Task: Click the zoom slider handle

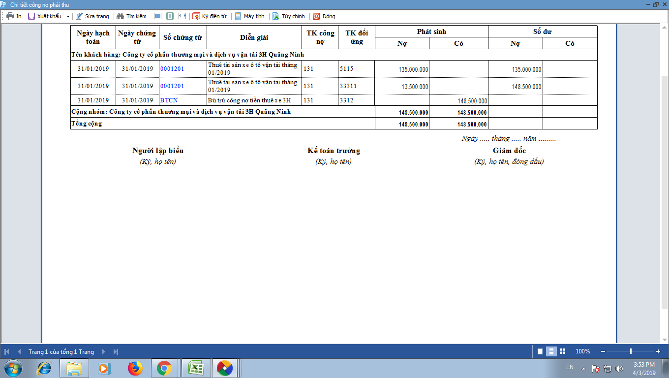Action: click(631, 351)
